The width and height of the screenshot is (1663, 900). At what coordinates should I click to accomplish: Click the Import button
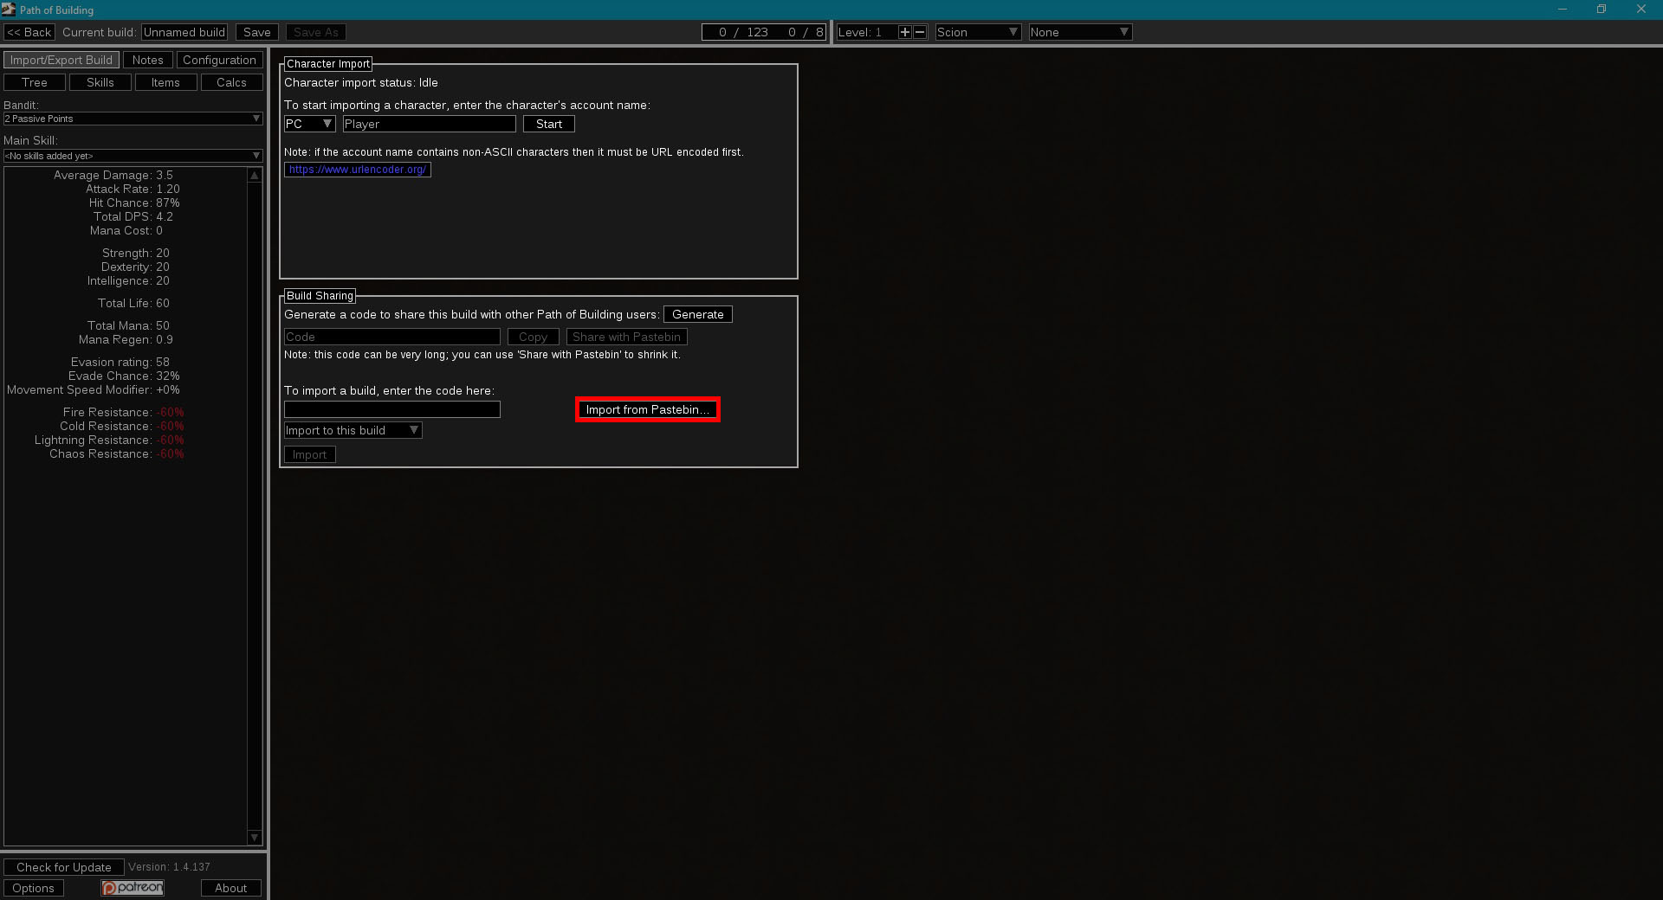[310, 454]
